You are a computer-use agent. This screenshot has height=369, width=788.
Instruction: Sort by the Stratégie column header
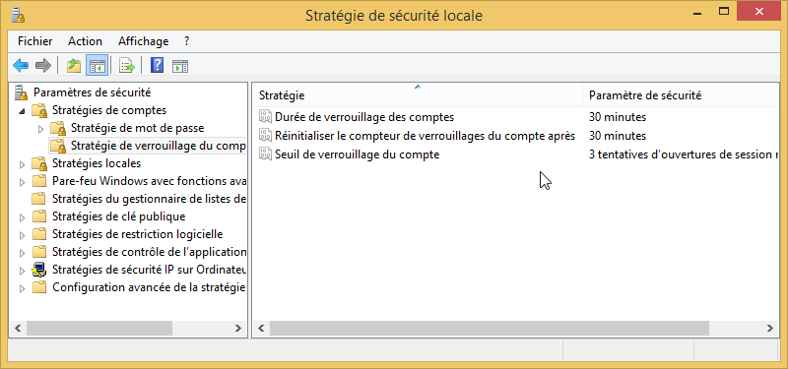[x=417, y=94]
